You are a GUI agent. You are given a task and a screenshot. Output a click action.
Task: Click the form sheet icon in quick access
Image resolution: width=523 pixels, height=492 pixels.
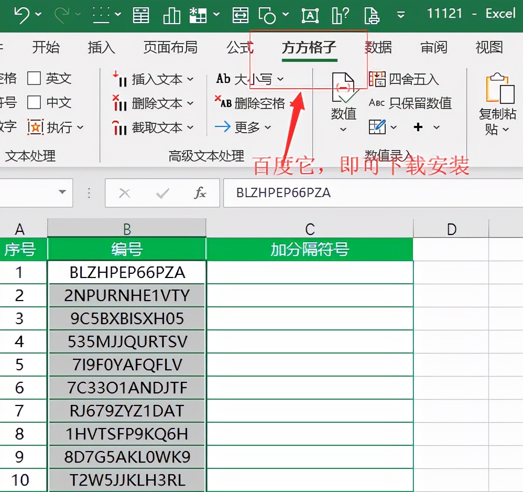[141, 15]
